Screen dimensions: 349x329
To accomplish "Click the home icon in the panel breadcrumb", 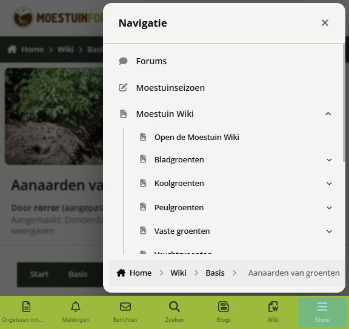I will 121,273.
